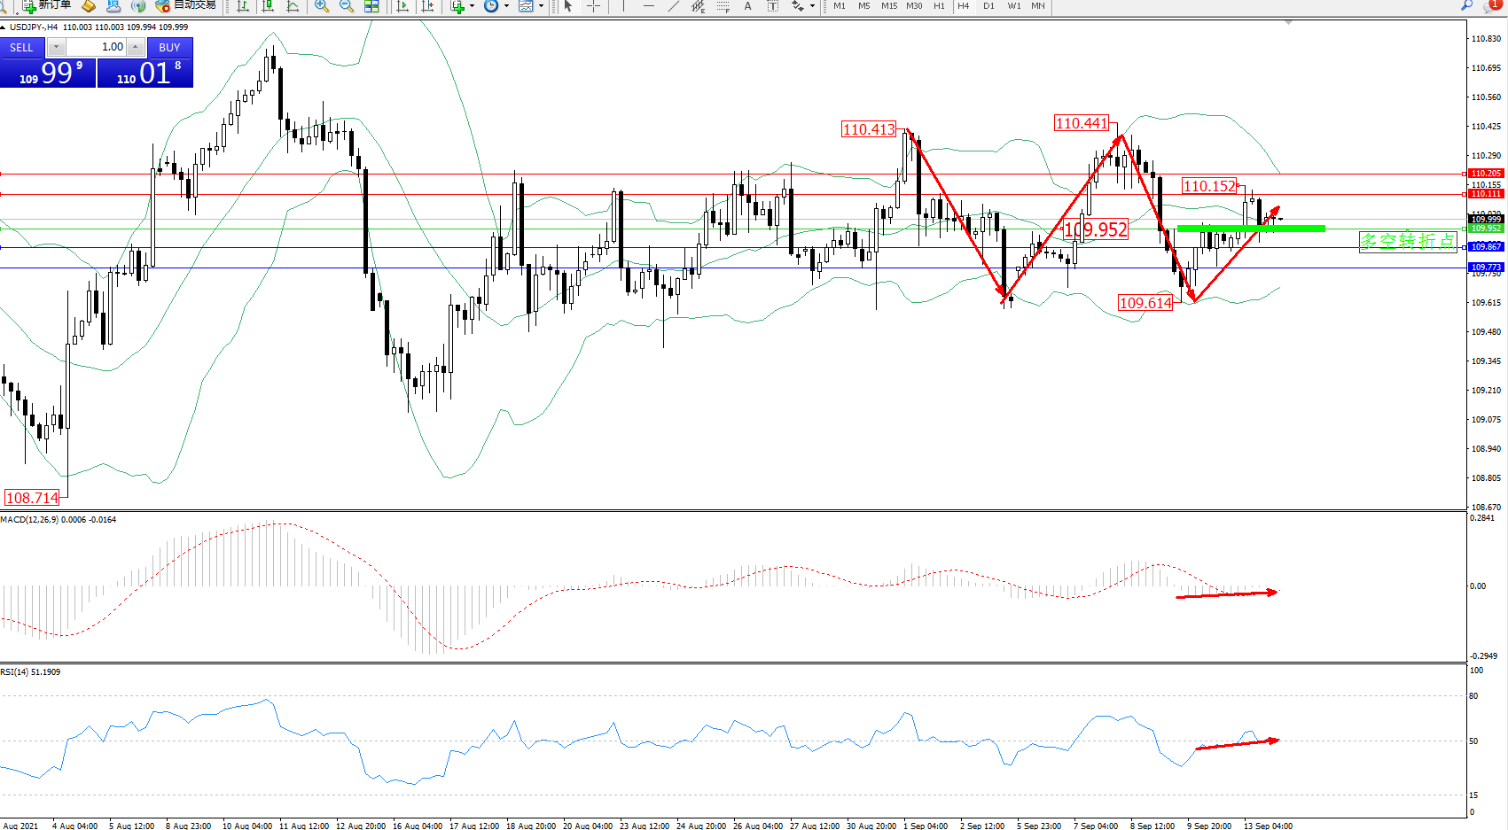This screenshot has height=830, width=1508.
Task: Toggle chart auto scroll icon
Action: coord(402,6)
